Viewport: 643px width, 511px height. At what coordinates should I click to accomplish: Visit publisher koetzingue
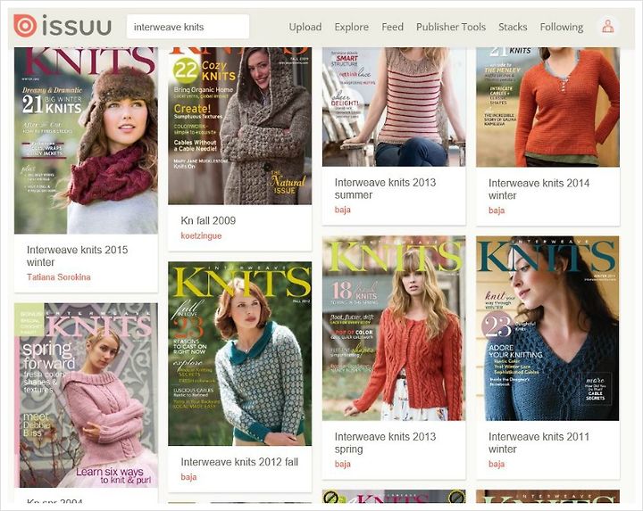201,235
